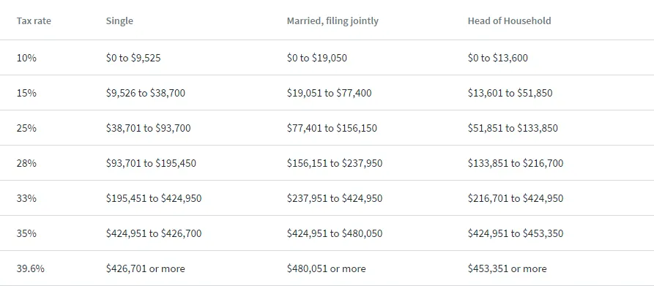Select the 39.6% tax rate cell

(31, 268)
